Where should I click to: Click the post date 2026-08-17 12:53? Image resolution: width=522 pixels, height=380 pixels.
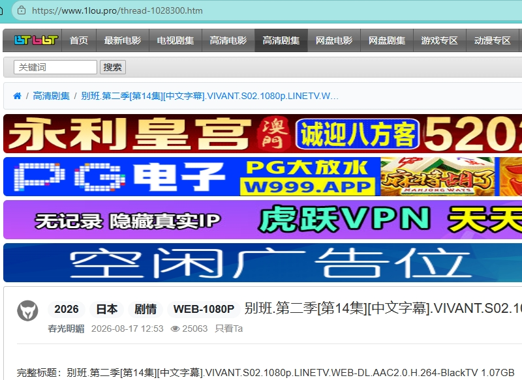coord(127,329)
